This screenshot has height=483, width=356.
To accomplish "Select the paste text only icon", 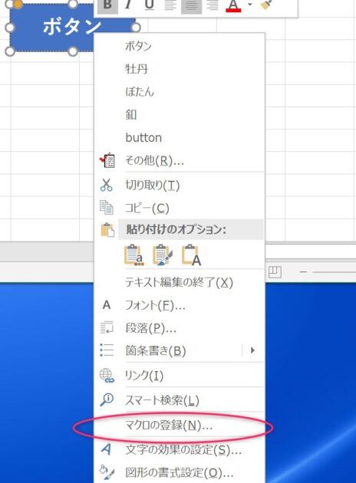I will 191,255.
